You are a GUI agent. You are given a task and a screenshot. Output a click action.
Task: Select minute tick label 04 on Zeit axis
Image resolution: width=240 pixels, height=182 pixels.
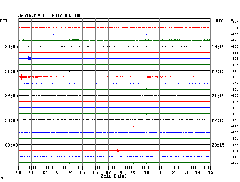tap(70, 172)
